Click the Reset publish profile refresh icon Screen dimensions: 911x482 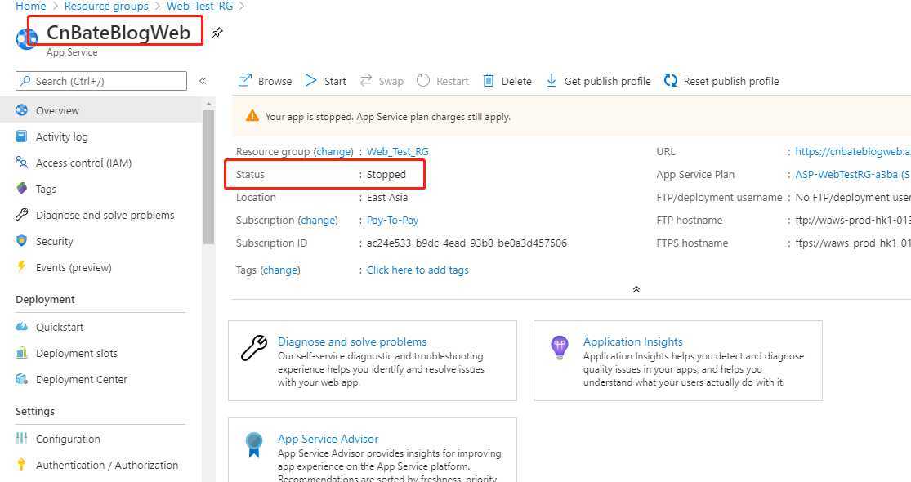tap(671, 80)
